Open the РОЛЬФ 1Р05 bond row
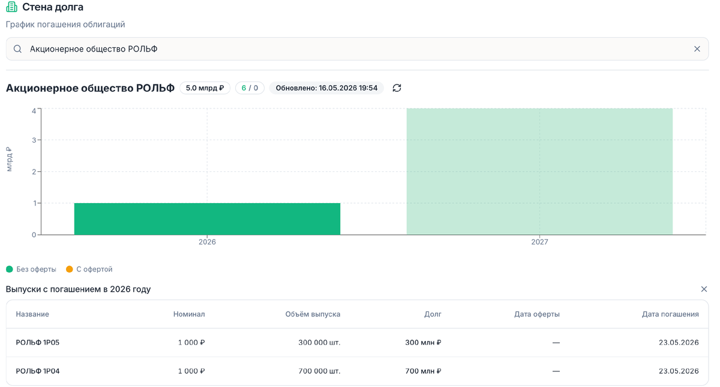720x387 pixels. click(x=357, y=343)
